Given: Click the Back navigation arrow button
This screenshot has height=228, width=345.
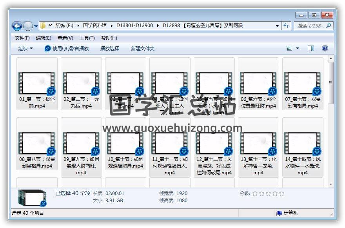Looking at the screenshot, I should pos(17,26).
